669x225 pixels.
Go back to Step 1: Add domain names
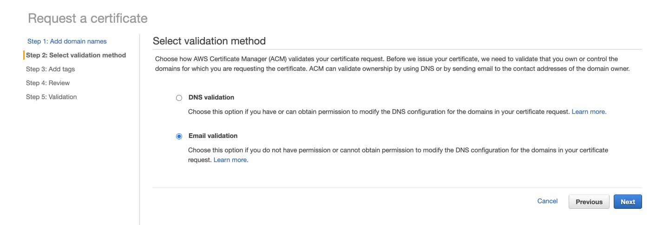click(x=67, y=41)
